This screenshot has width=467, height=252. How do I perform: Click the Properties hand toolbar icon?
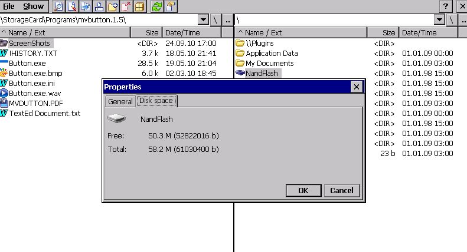point(170,6)
